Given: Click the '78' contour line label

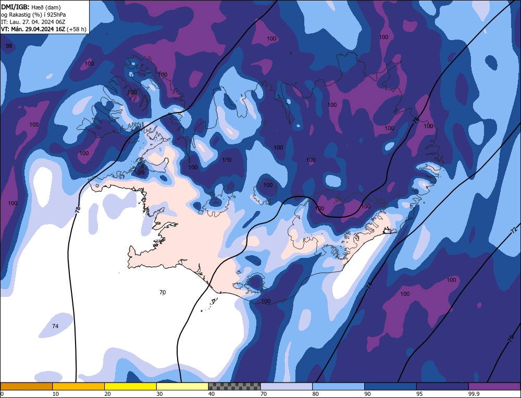Looking at the screenshot, I should (x=78, y=209).
